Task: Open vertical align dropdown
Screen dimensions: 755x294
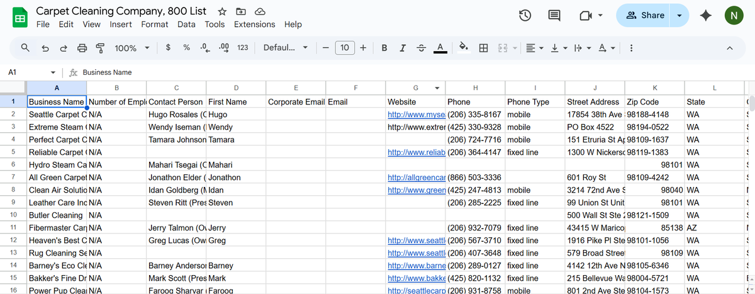Action: pos(557,47)
